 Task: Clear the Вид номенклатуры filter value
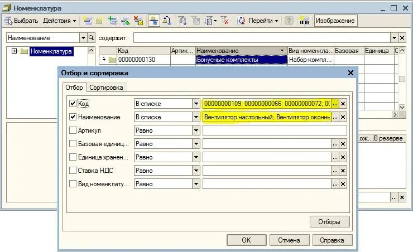(x=343, y=184)
